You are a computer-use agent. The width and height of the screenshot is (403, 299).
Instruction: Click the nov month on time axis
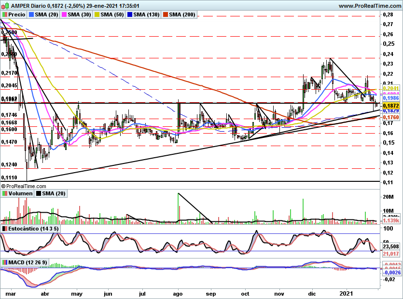[279, 294]
